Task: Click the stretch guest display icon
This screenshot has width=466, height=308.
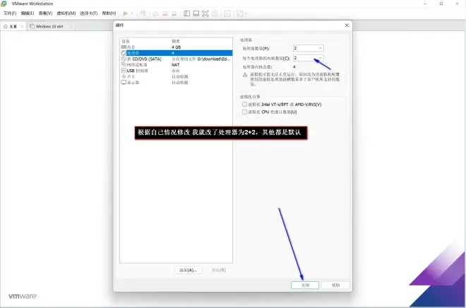Action: (239, 13)
